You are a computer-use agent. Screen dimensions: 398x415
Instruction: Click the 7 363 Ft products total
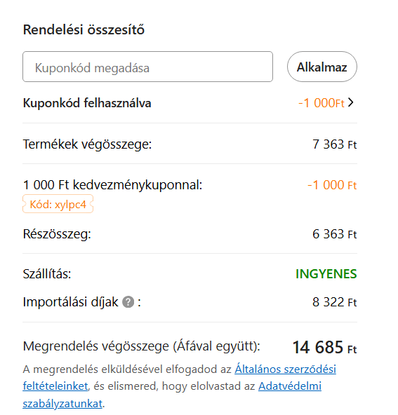(x=335, y=144)
